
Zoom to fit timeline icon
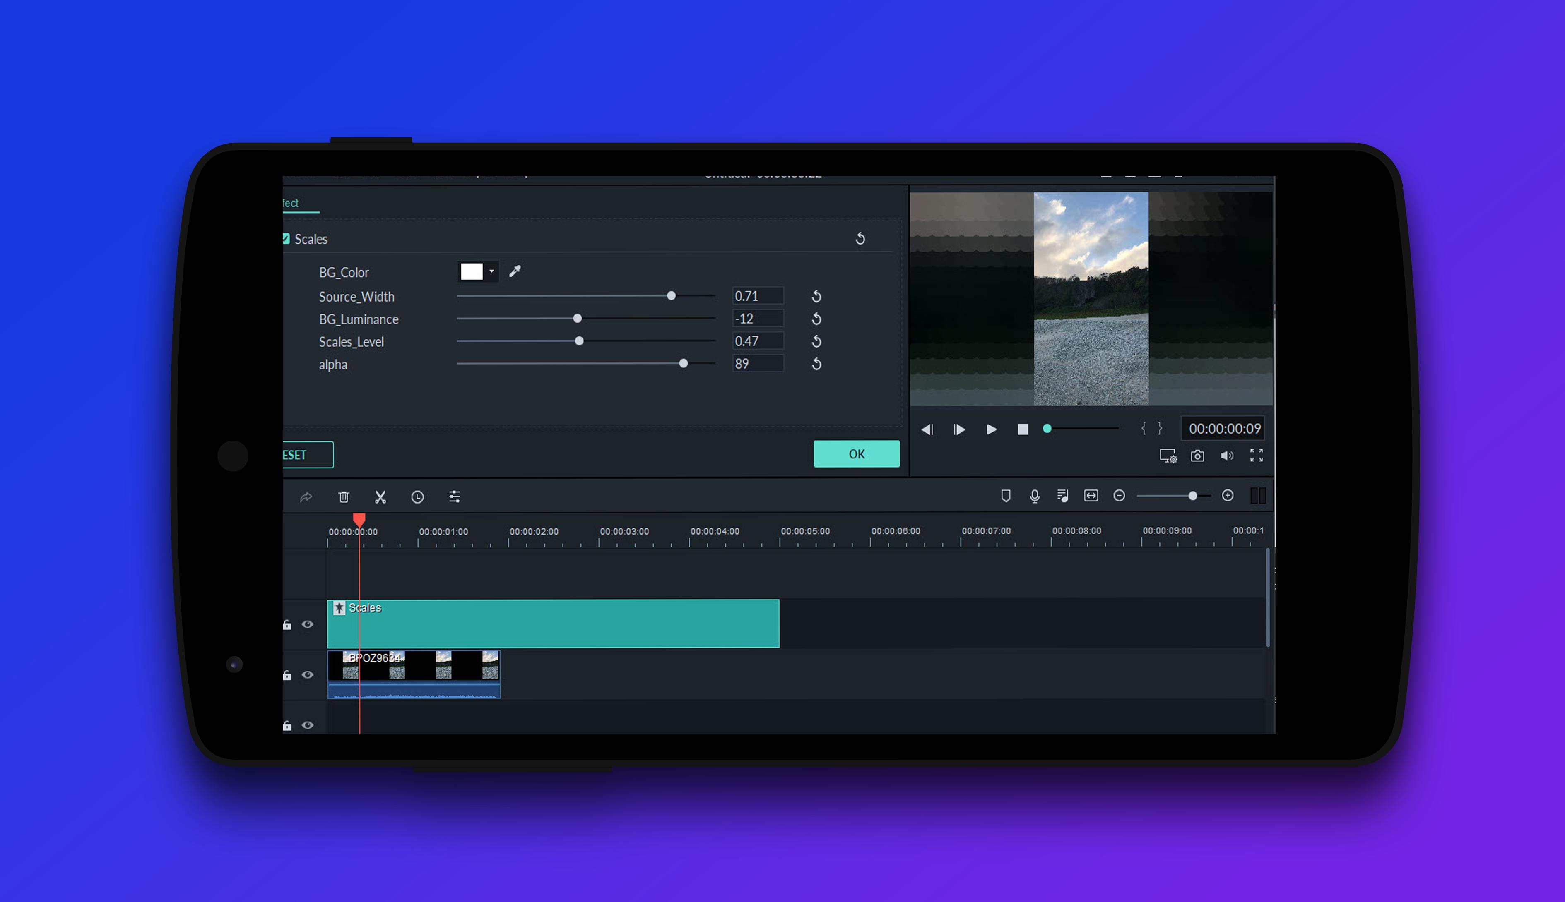tap(1091, 496)
